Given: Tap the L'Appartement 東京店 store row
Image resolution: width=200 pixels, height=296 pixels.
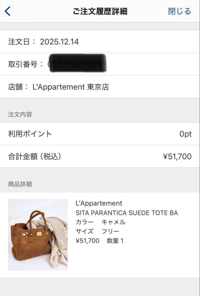Looking at the screenshot, I should coord(100,87).
